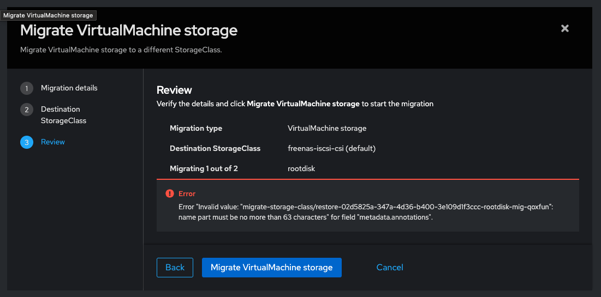Select the Review step label

point(53,142)
